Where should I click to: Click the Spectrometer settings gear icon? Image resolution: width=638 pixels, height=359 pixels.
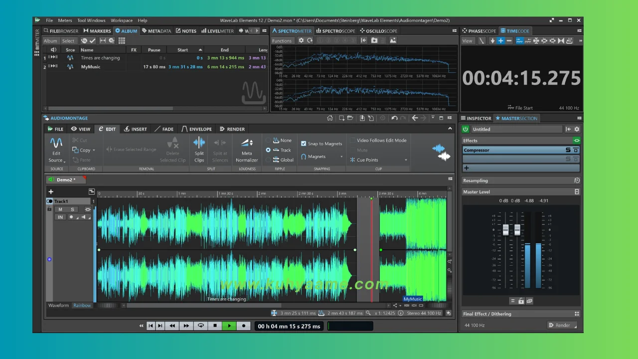(301, 40)
